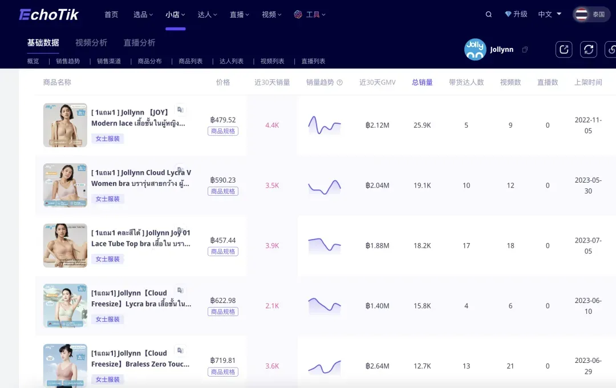Switch to the 视频分析 tab

click(91, 42)
